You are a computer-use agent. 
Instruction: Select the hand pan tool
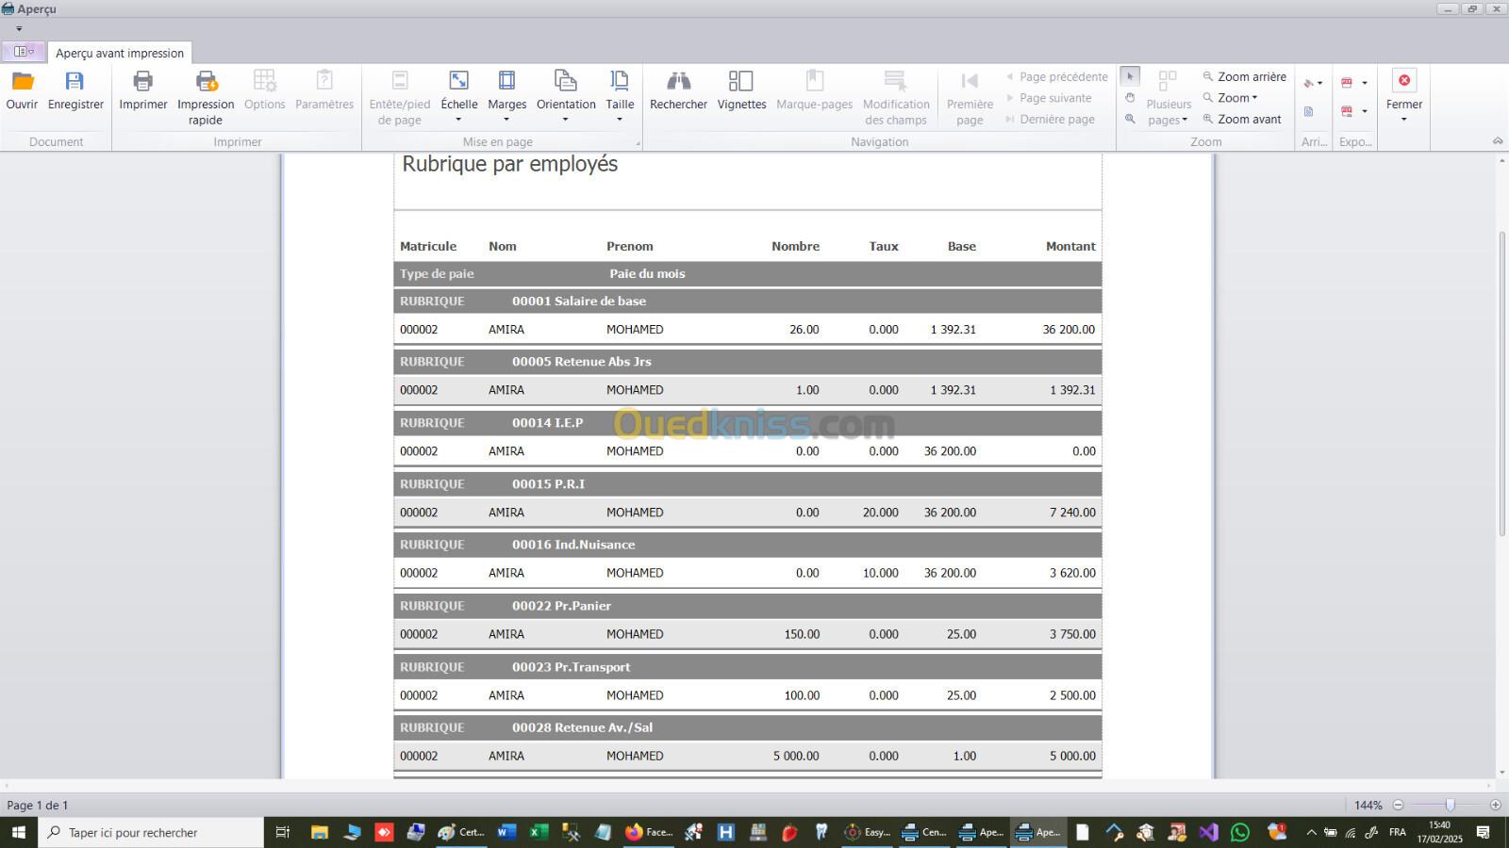click(x=1130, y=98)
